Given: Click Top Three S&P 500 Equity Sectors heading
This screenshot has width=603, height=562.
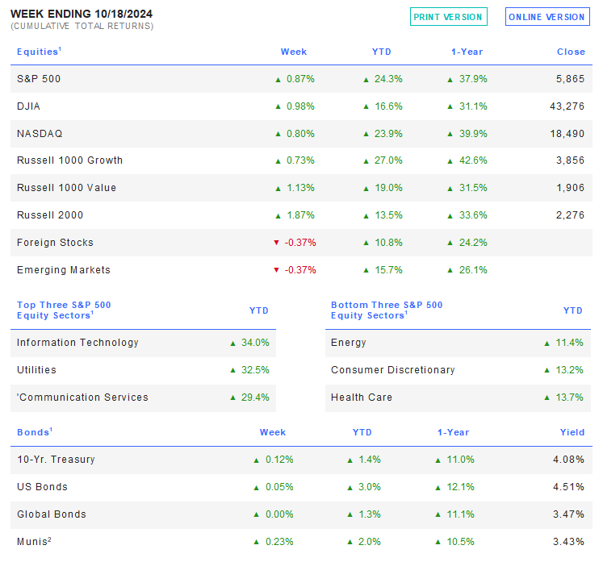Looking at the screenshot, I should pos(64,310).
